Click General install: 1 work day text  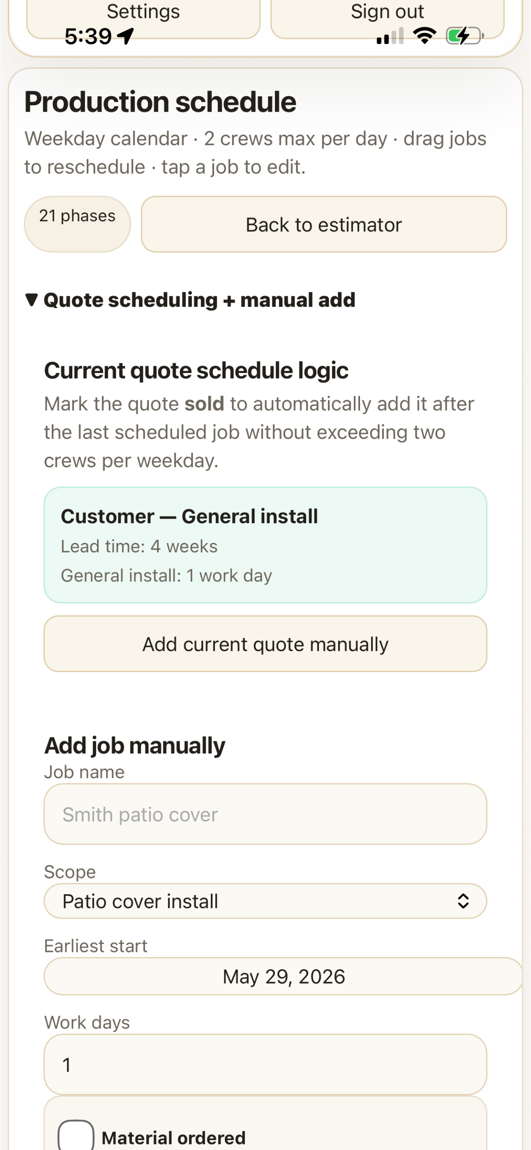(x=166, y=575)
